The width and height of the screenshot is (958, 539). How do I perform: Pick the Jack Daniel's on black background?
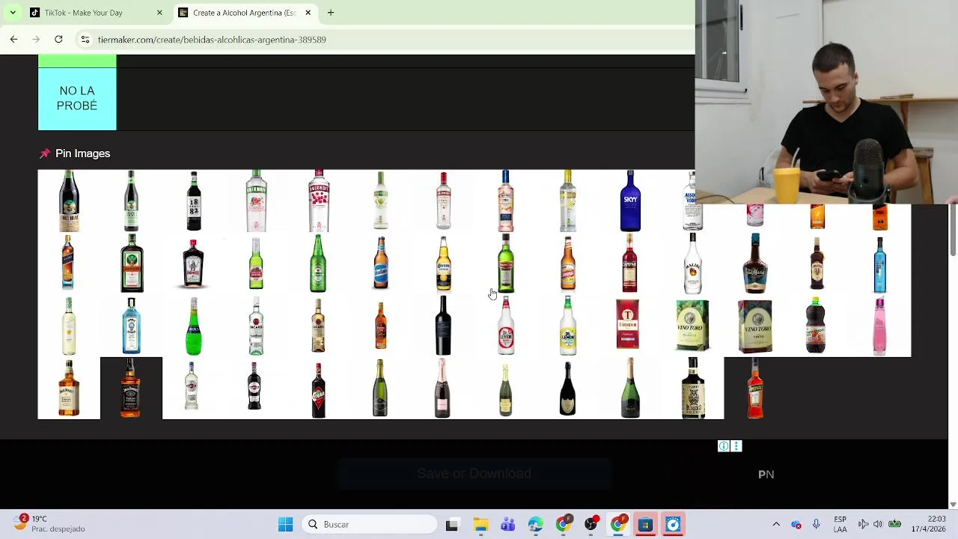(131, 388)
